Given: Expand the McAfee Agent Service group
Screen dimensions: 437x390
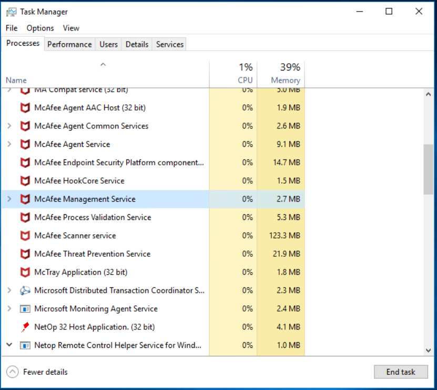Looking at the screenshot, I should point(9,144).
